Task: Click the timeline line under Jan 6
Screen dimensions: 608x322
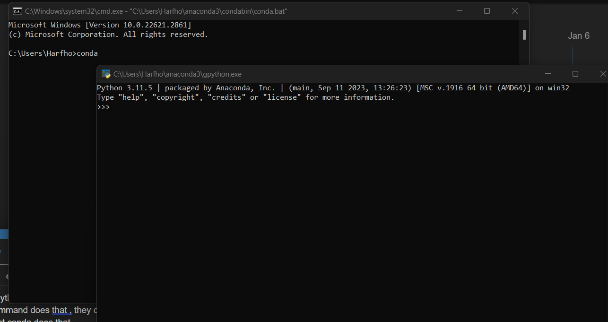Action: (573, 55)
